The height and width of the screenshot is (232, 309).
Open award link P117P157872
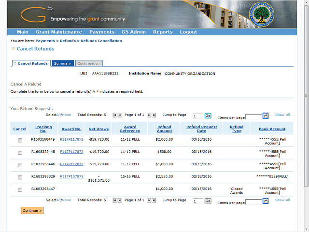(x=71, y=176)
